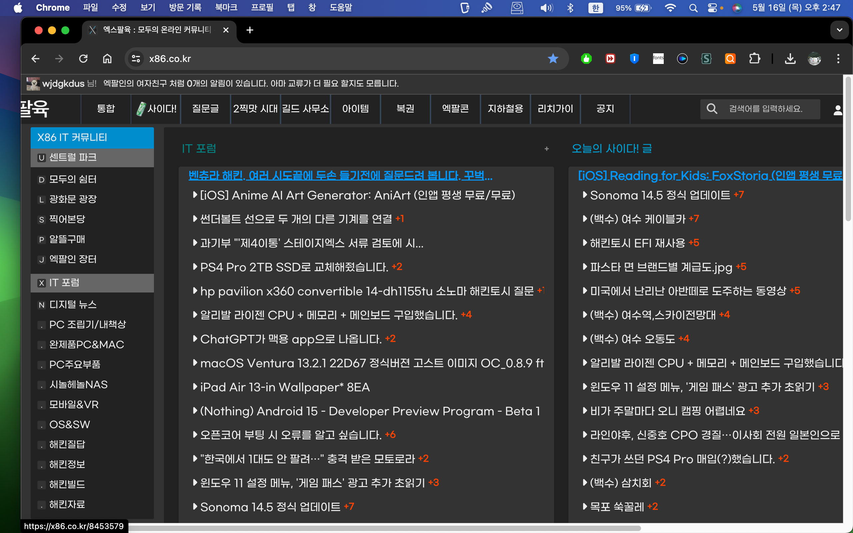Open the Chrome profile avatar
This screenshot has height=533, width=853.
pyautogui.click(x=814, y=59)
